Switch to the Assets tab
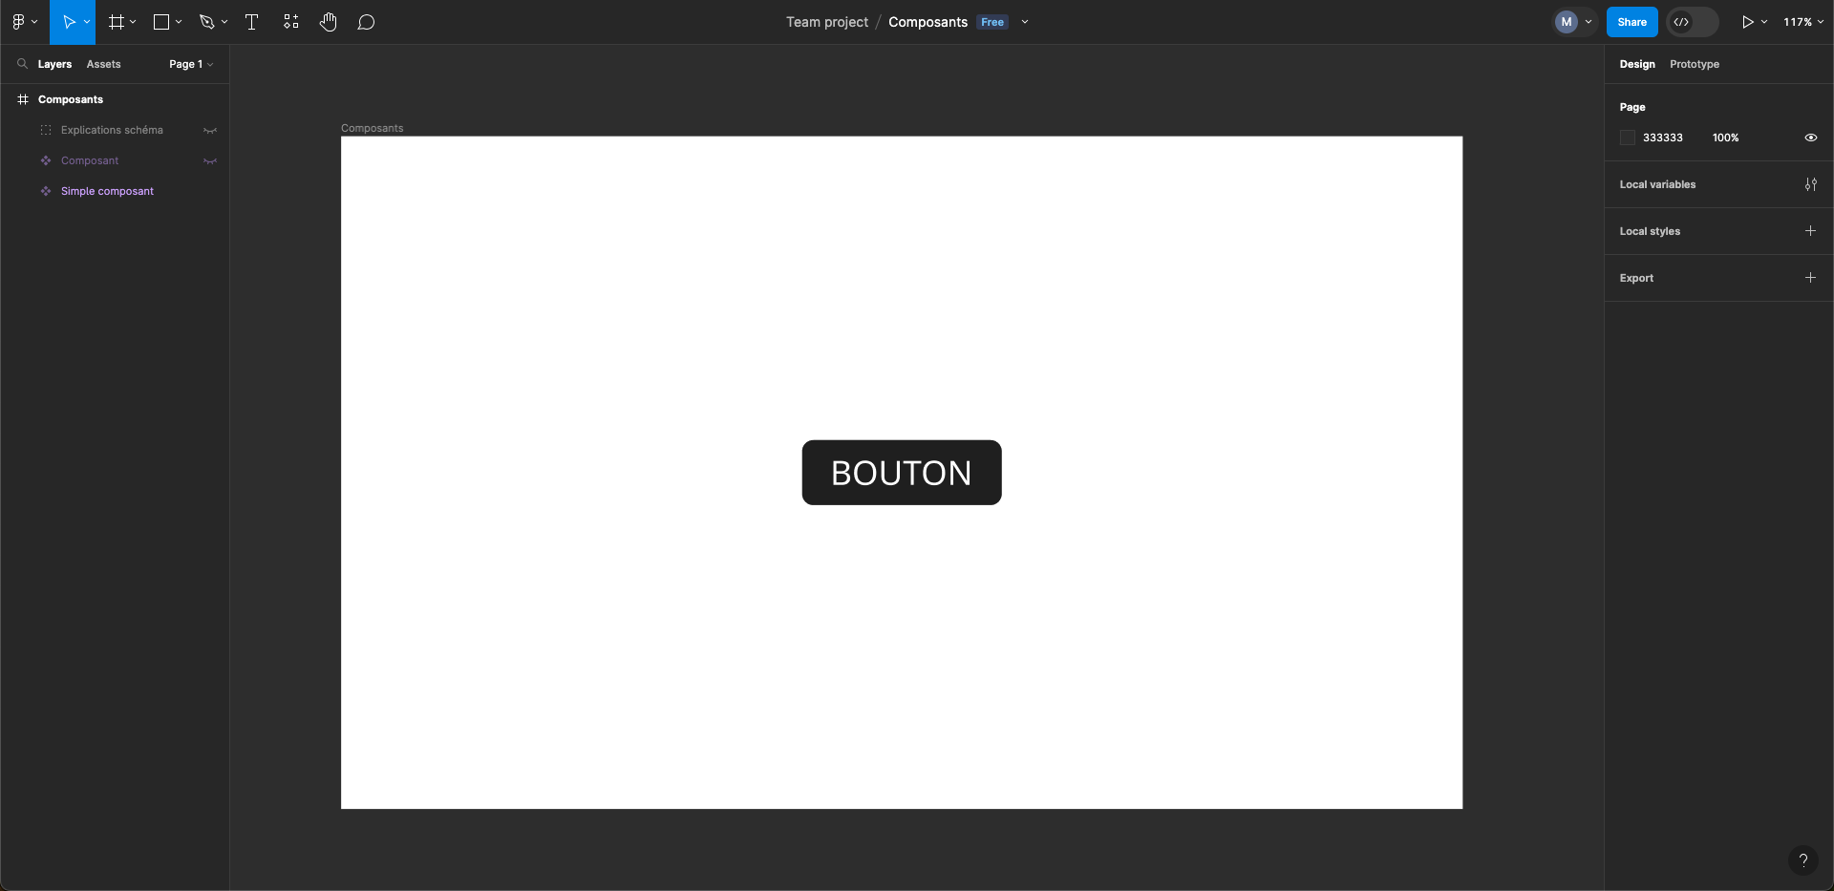Viewport: 1834px width, 891px height. click(x=104, y=64)
